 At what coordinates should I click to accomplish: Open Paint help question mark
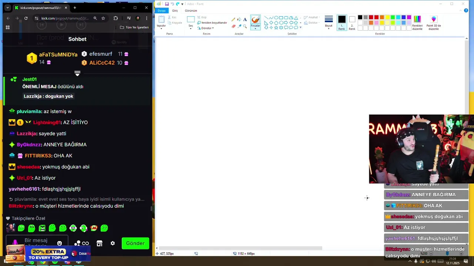tap(466, 10)
